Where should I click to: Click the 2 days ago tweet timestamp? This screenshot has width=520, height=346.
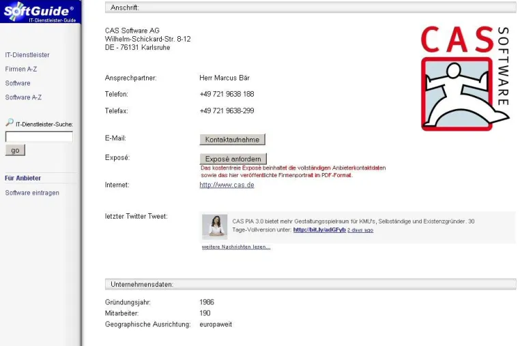[x=360, y=230]
